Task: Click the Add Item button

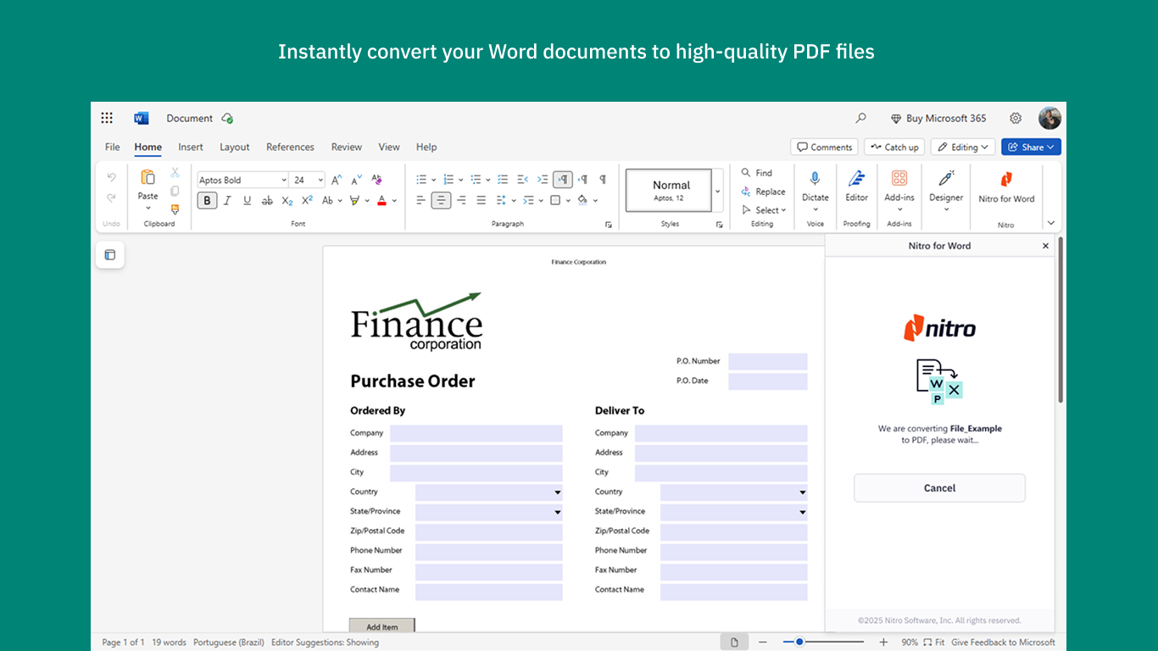Action: pos(382,626)
